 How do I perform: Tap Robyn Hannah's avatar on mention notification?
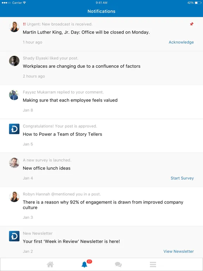tap(14, 197)
